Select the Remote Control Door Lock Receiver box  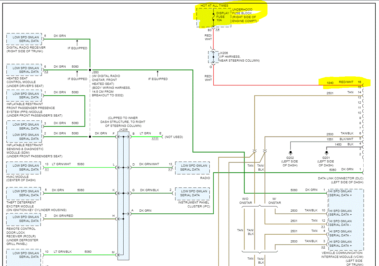[24, 219]
